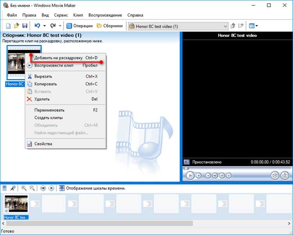Open the views dropdown button

point(253,26)
